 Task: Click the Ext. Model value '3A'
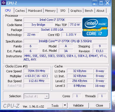(66, 51)
